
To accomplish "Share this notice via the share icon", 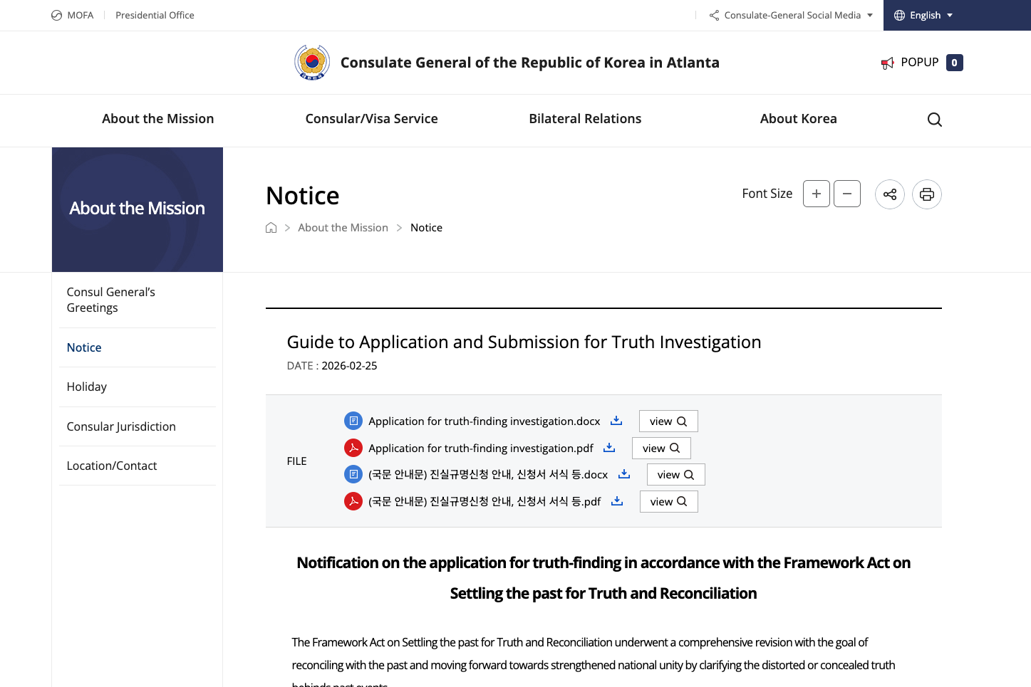I will click(x=889, y=194).
